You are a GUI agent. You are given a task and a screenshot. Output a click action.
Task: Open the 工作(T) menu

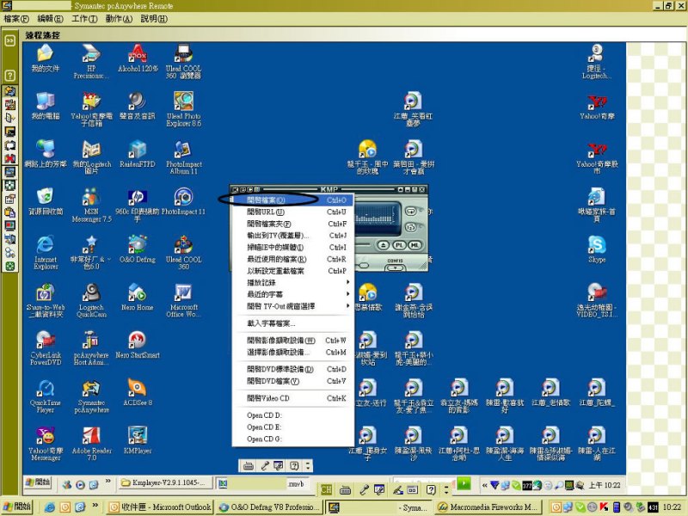(x=84, y=18)
